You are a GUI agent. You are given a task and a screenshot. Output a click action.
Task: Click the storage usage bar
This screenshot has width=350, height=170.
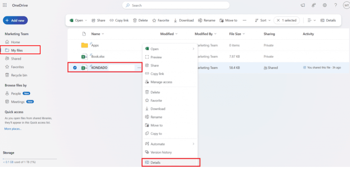(29, 159)
